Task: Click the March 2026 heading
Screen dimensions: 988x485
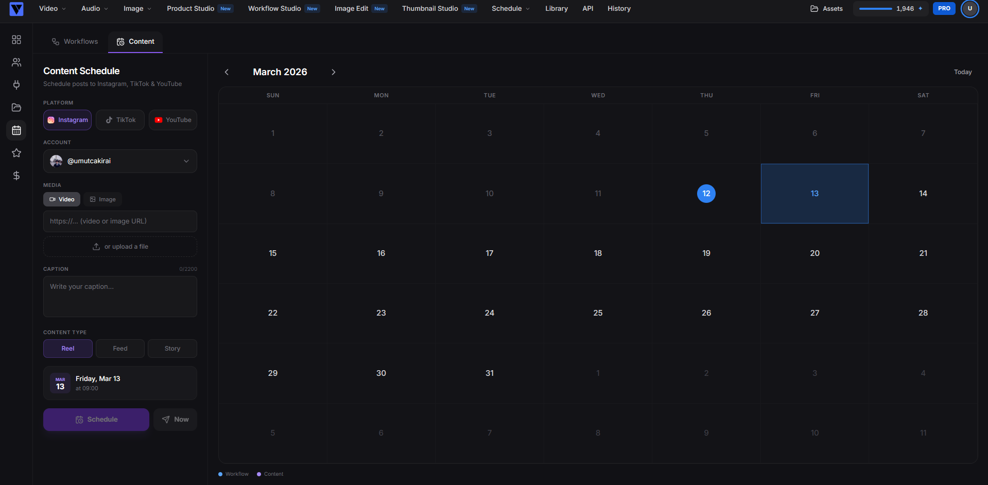Action: (x=280, y=72)
